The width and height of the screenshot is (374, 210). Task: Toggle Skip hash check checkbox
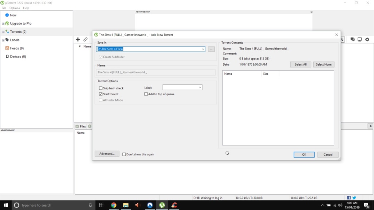pos(101,88)
